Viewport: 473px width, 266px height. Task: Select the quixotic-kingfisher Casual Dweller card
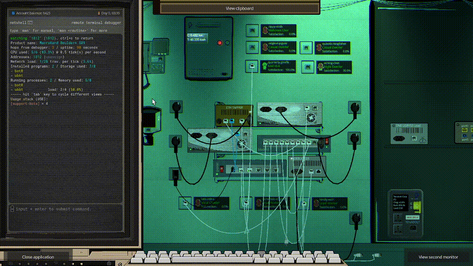[333, 48]
